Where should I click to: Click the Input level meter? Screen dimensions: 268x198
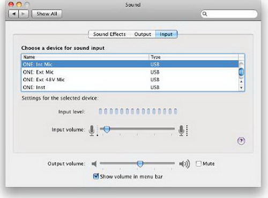coord(138,111)
